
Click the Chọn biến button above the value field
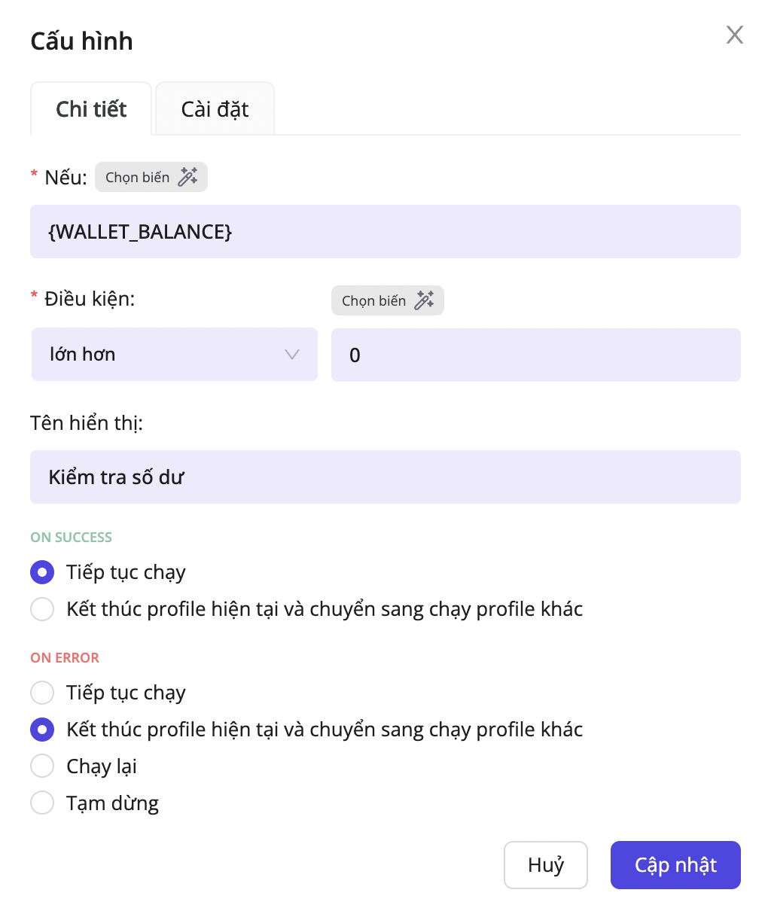[374, 301]
